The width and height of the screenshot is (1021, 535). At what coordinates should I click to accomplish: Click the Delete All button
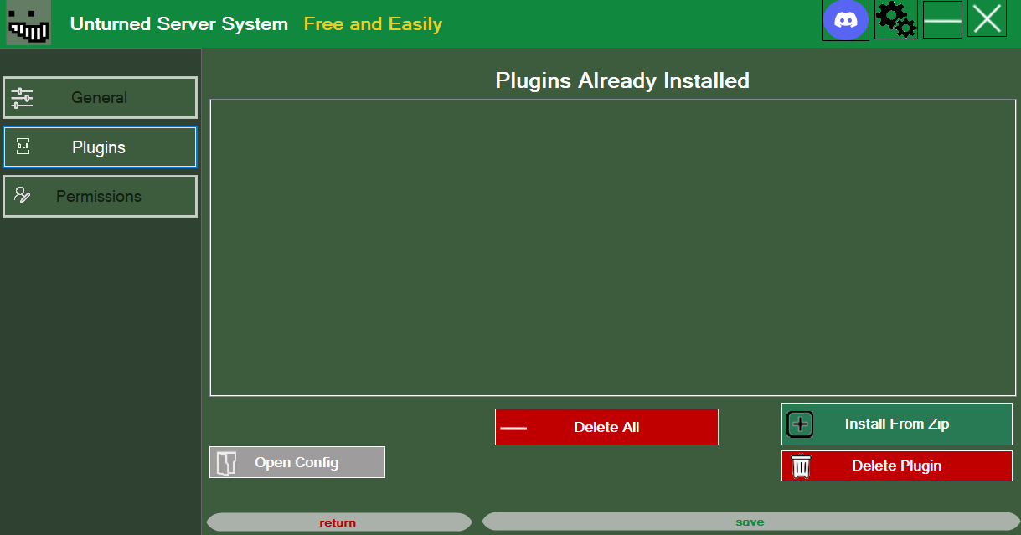606,427
